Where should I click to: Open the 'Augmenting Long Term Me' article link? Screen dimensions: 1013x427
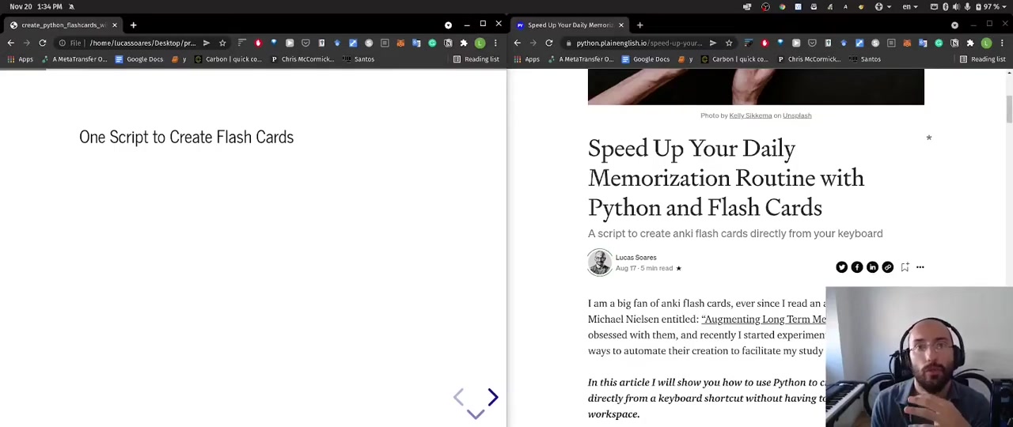(x=763, y=319)
